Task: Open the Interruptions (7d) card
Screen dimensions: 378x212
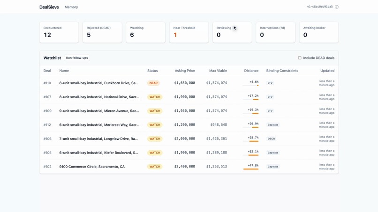Action: click(276, 32)
